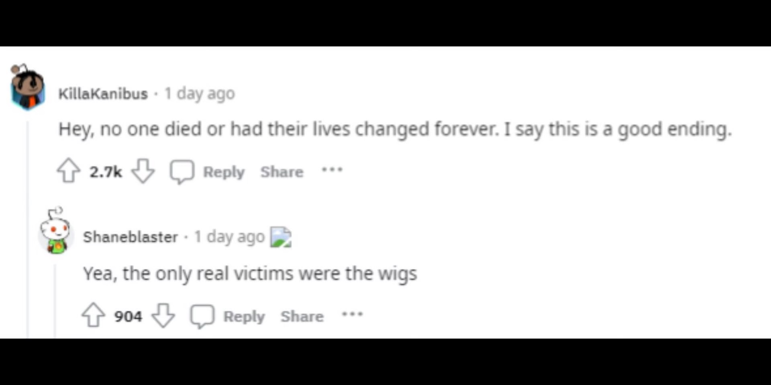The height and width of the screenshot is (385, 771).
Task: Reply to the "wigs" comment
Action: [244, 316]
